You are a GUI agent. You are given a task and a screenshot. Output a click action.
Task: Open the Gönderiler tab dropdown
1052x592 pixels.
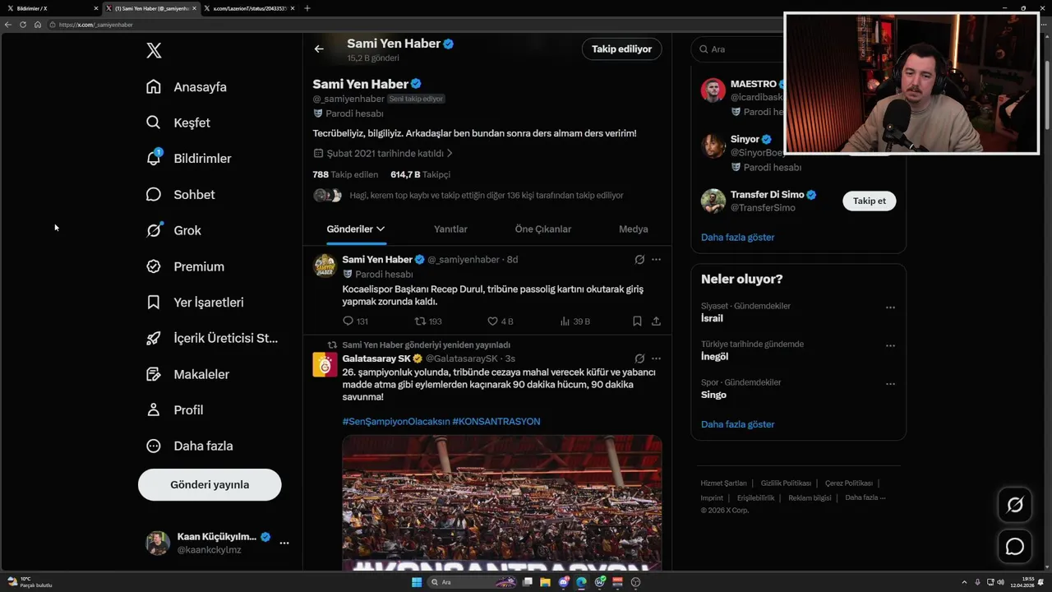[x=356, y=229]
